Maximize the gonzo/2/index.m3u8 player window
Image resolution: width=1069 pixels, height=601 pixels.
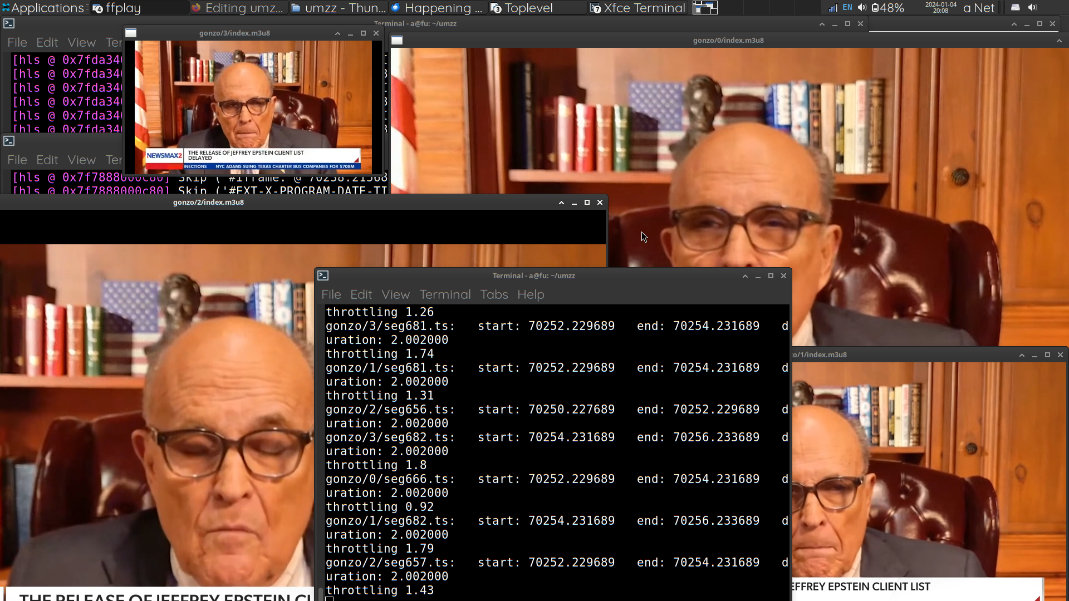pyautogui.click(x=587, y=203)
